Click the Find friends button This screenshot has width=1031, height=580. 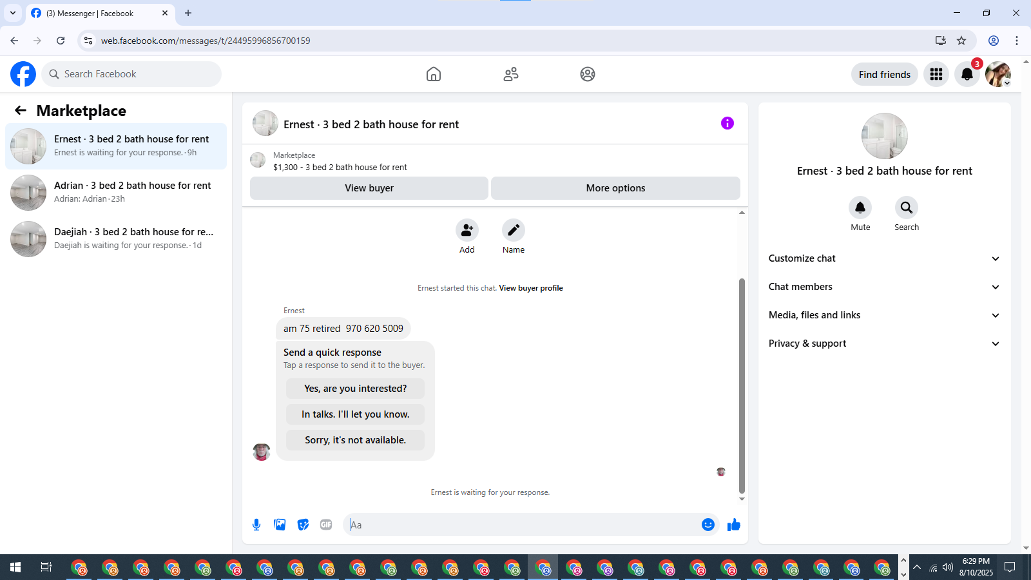pyautogui.click(x=885, y=74)
